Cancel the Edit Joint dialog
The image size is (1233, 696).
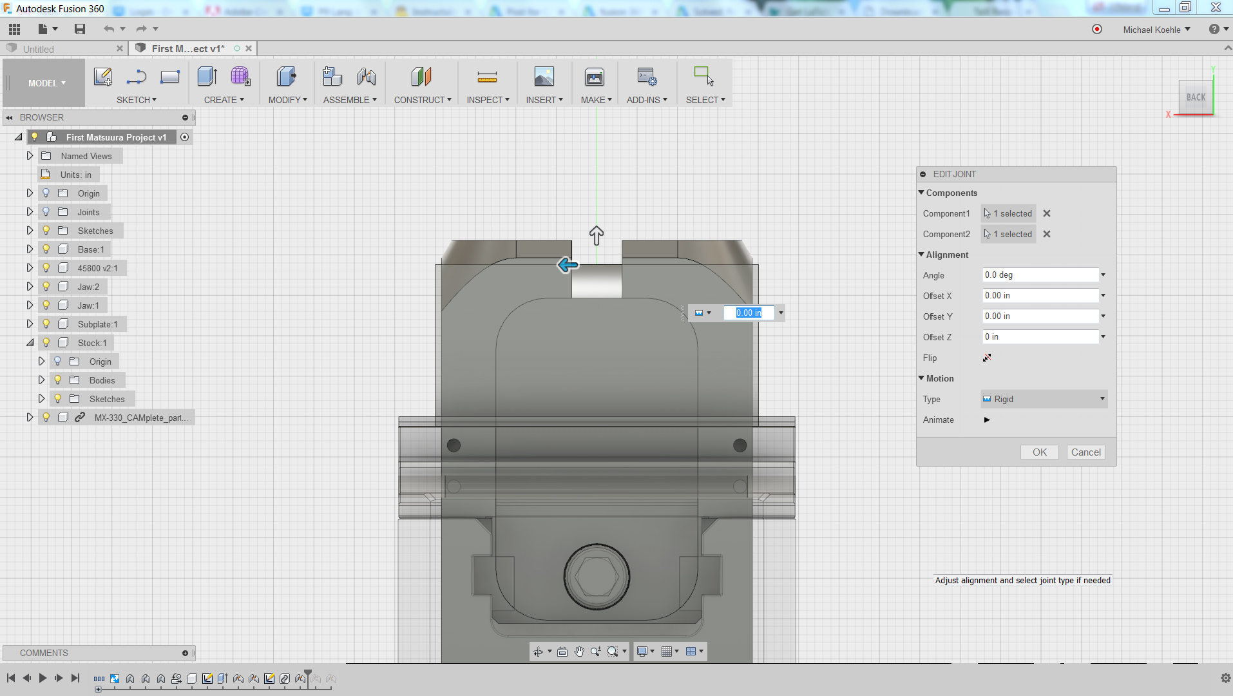[1085, 452]
